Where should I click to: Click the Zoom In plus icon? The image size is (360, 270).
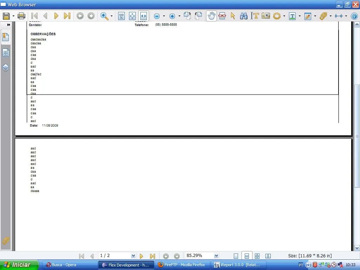pos(172,16)
